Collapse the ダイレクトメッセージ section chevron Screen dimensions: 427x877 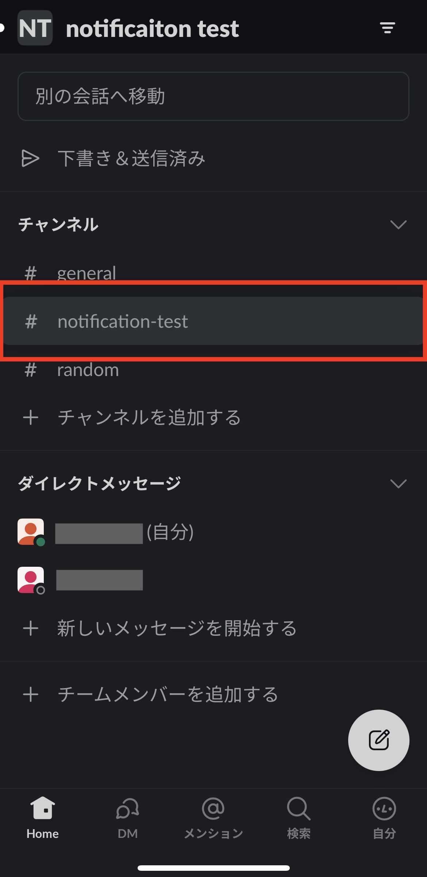[x=398, y=483]
